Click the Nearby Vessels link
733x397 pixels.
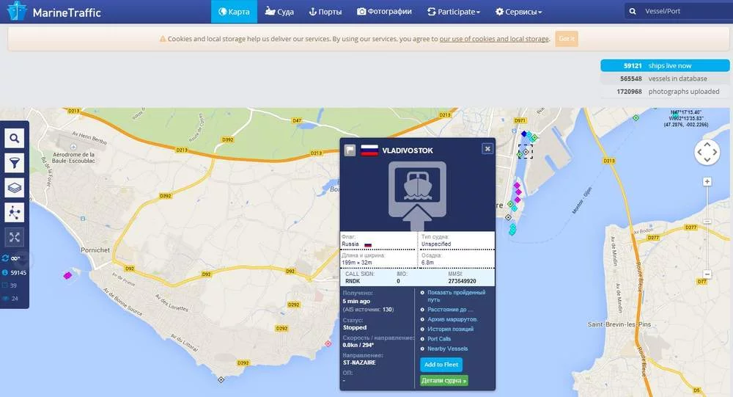(x=447, y=349)
